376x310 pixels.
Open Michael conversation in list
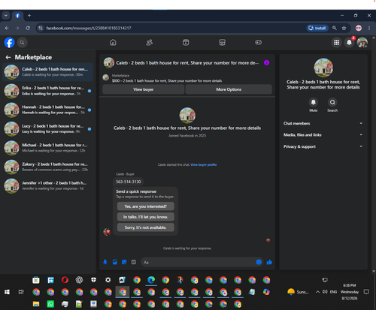point(47,148)
